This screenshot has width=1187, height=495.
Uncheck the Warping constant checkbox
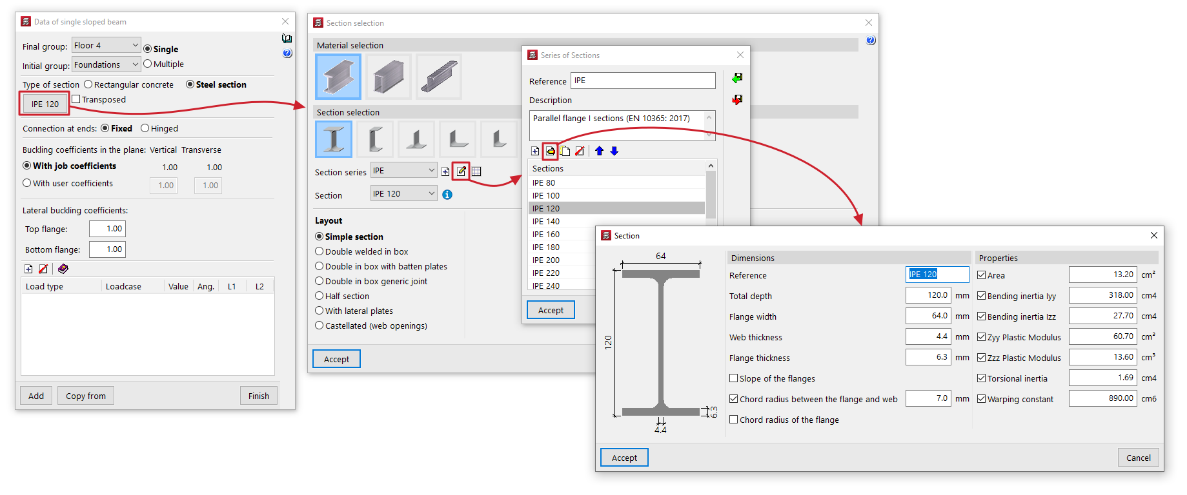982,399
